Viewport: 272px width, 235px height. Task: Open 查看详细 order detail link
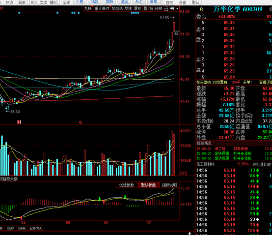coord(266,82)
